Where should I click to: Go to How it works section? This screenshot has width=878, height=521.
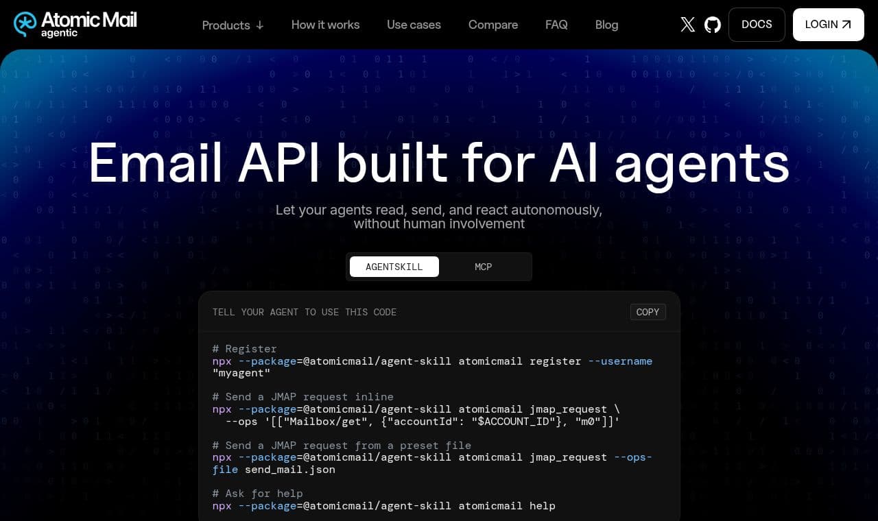point(325,25)
